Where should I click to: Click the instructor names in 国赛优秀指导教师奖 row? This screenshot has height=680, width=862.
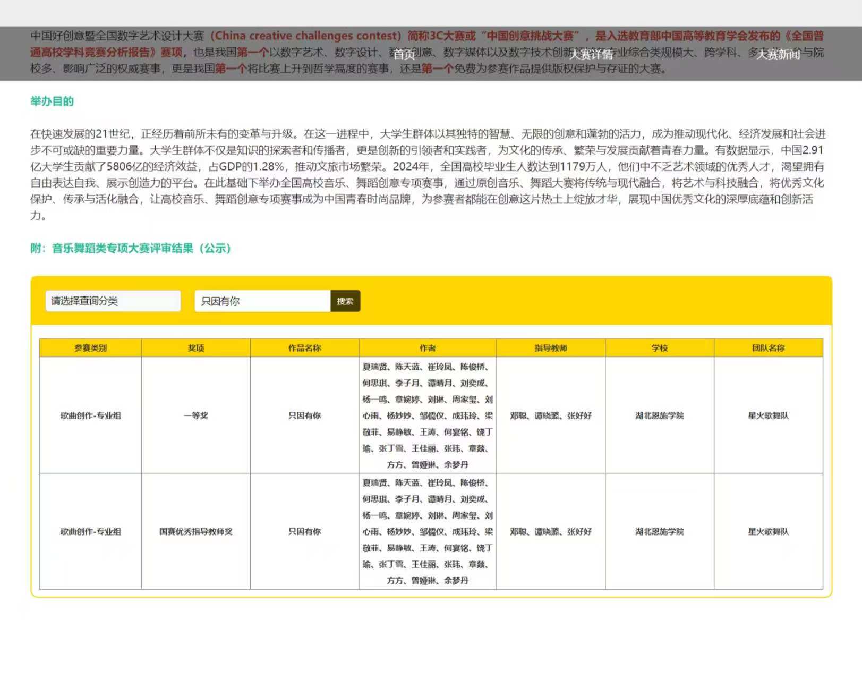click(x=551, y=531)
